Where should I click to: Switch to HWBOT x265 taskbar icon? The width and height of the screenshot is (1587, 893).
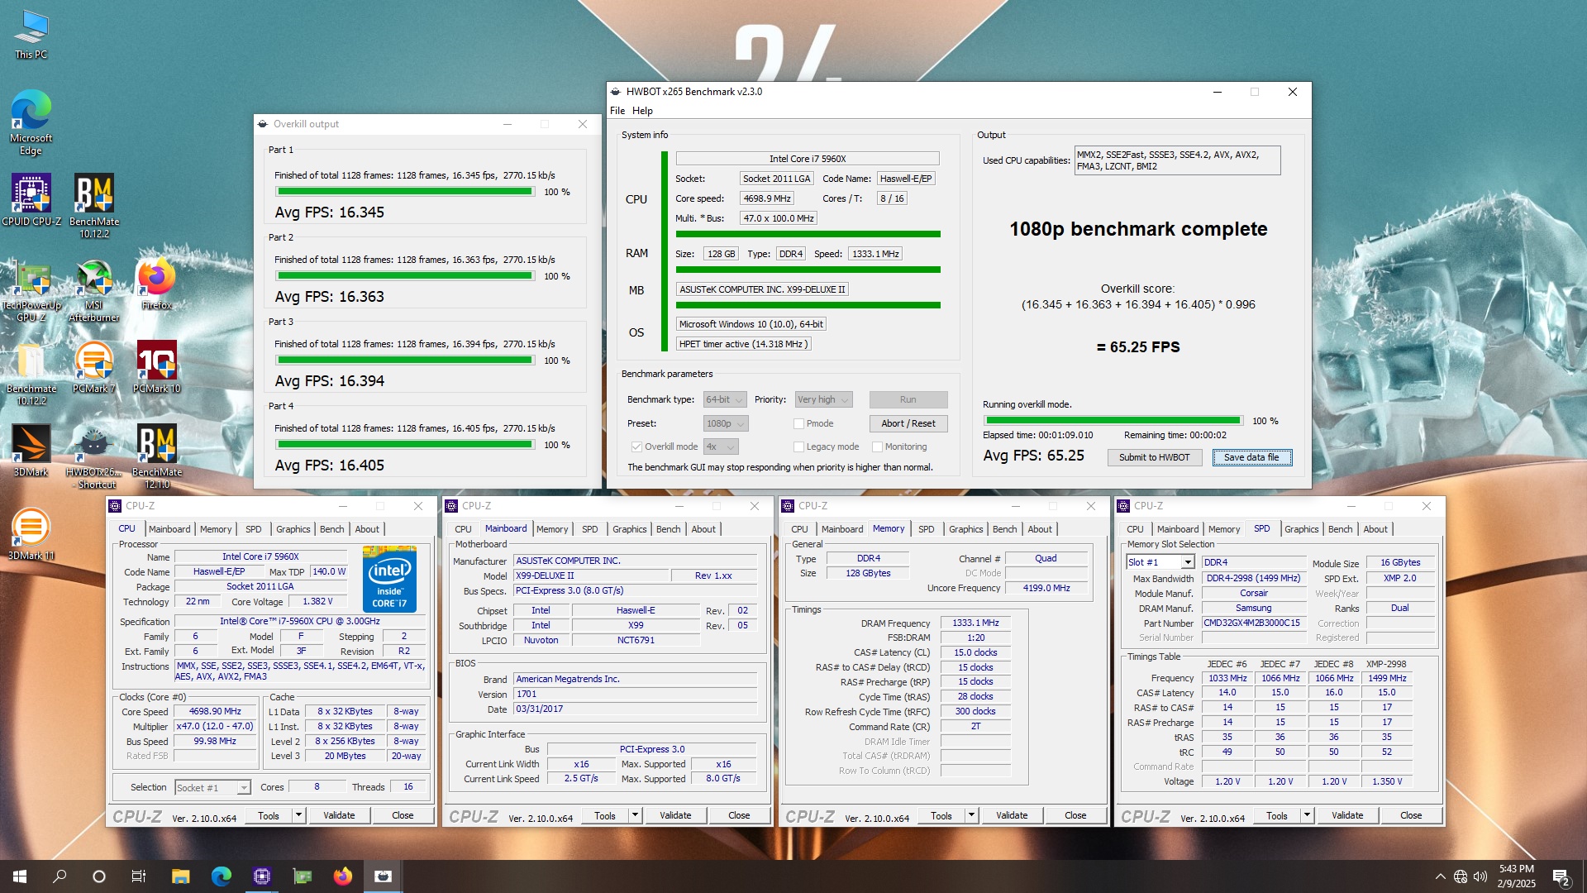pyautogui.click(x=383, y=876)
